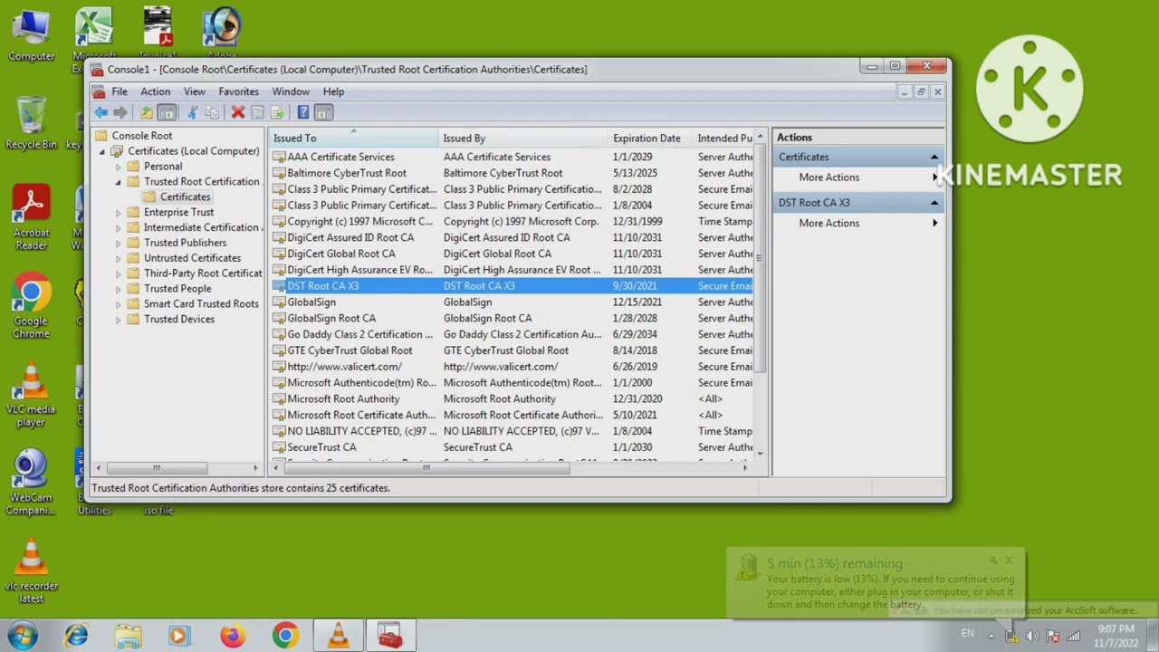Screen dimensions: 1159x652
Task: Expand the Trusted People node
Action: 118,289
